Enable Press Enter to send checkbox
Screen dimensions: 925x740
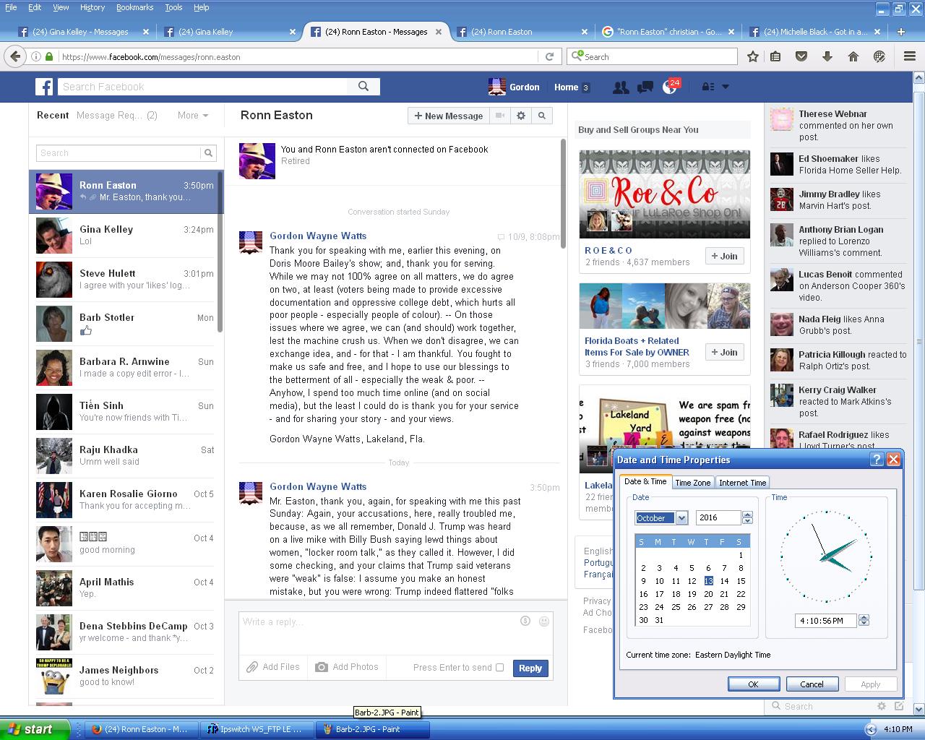tap(499, 668)
